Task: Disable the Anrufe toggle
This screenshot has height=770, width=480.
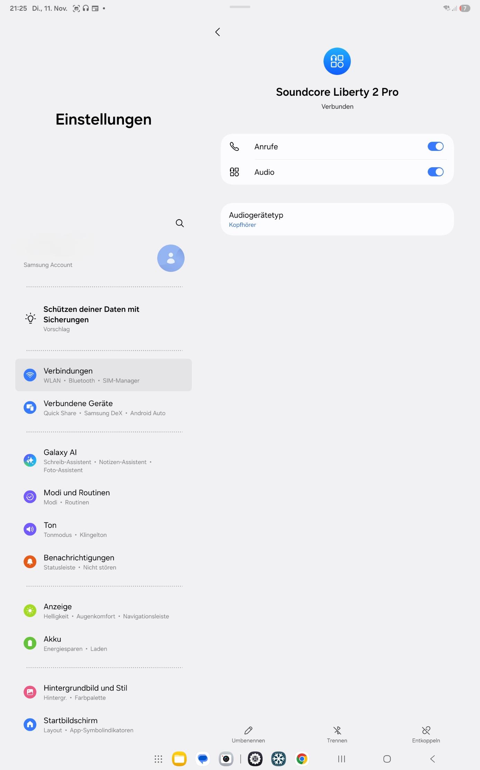Action: (435, 146)
